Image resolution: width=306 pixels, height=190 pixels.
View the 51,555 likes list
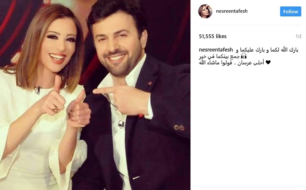click(x=213, y=36)
